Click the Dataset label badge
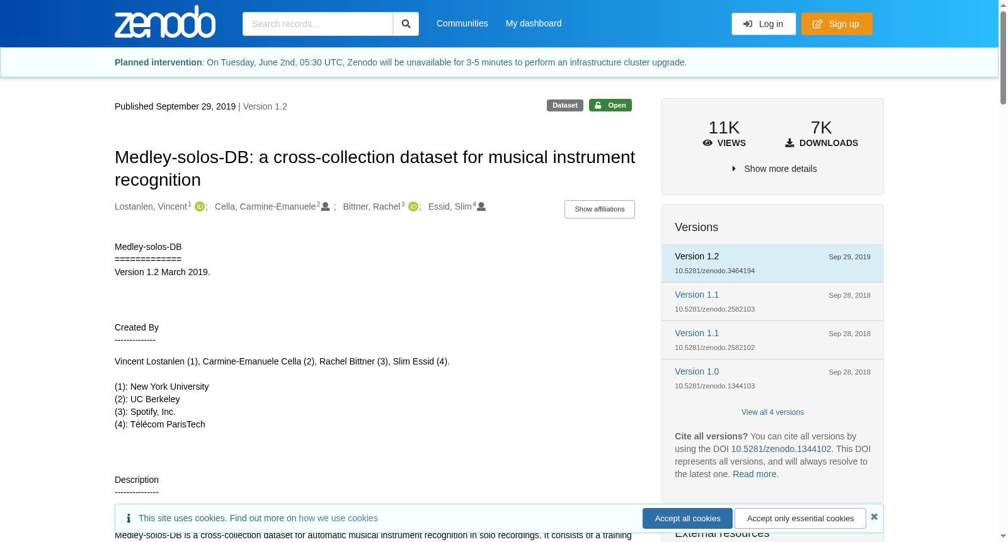The image size is (1008, 542). click(565, 105)
